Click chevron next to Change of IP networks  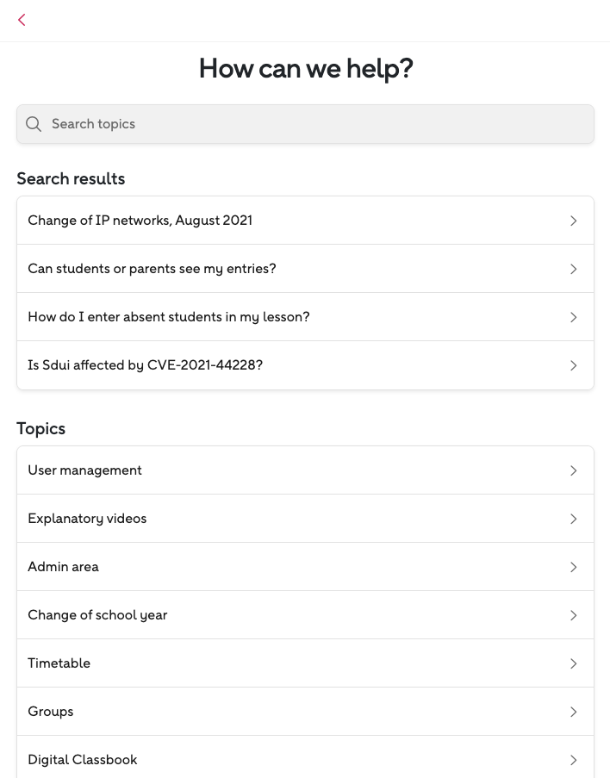pos(574,221)
